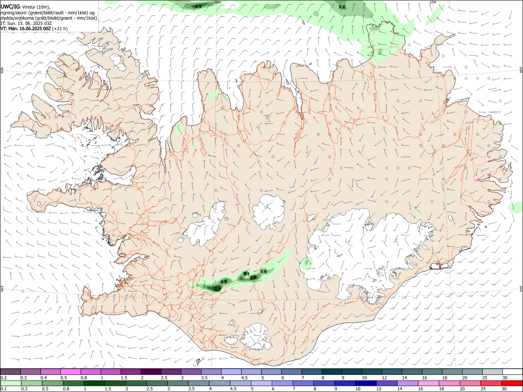Select the pale green 0.1 swatch, lower legend row
Screen dimensions: 523x392
tap(11, 383)
